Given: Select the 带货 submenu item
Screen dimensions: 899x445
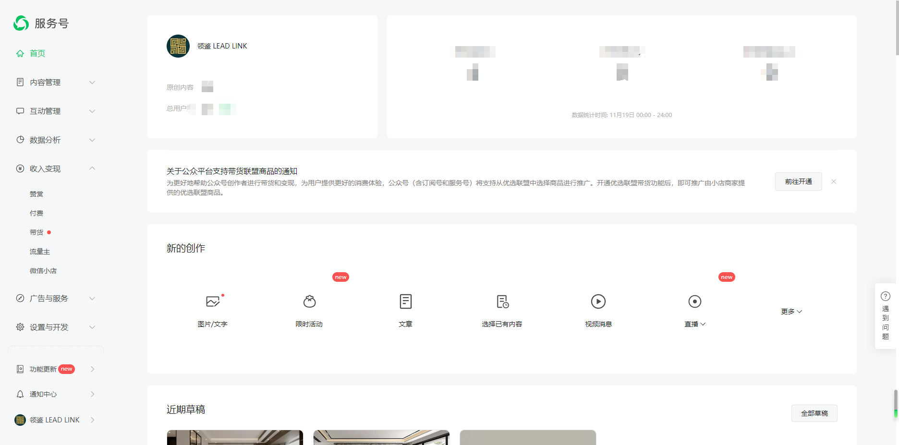Looking at the screenshot, I should pos(36,232).
